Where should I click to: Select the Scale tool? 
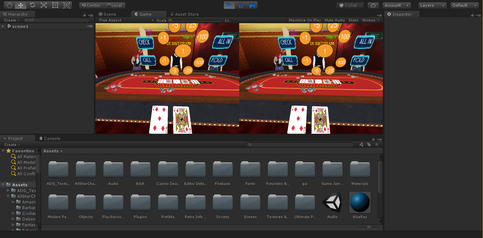click(44, 5)
